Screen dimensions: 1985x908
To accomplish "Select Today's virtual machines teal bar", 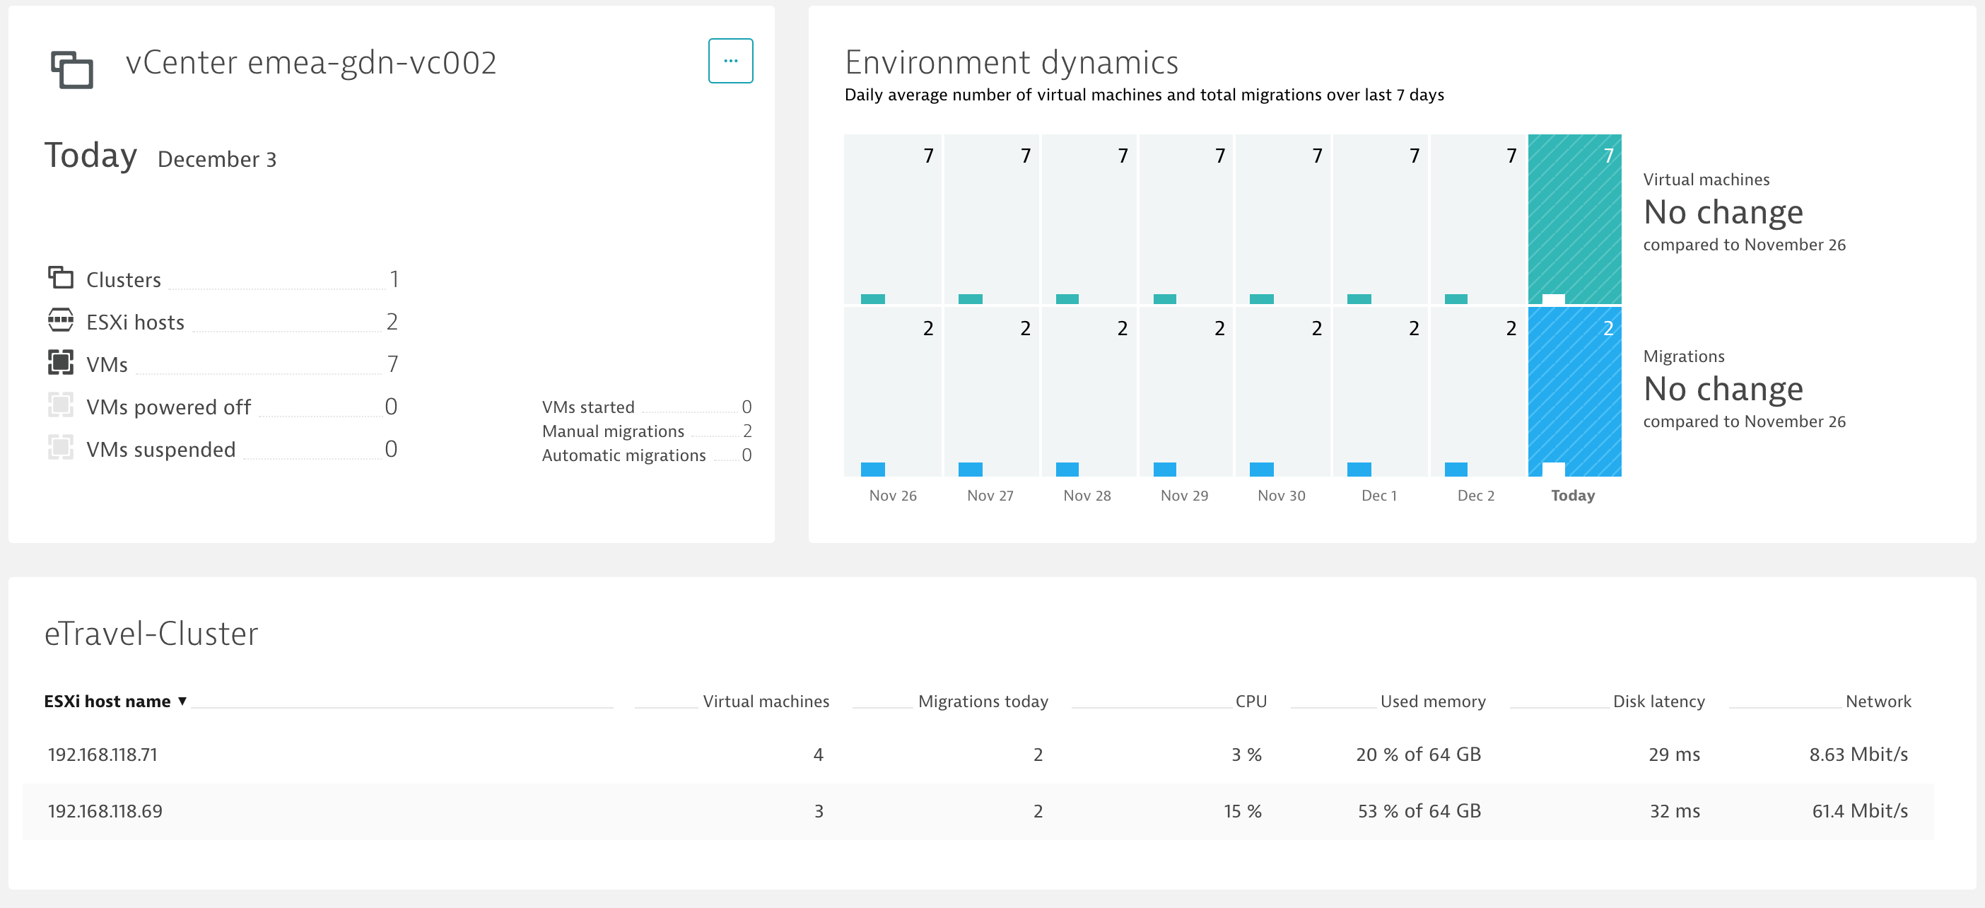I will point(1574,220).
